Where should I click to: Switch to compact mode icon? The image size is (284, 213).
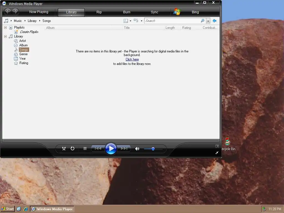(x=217, y=153)
